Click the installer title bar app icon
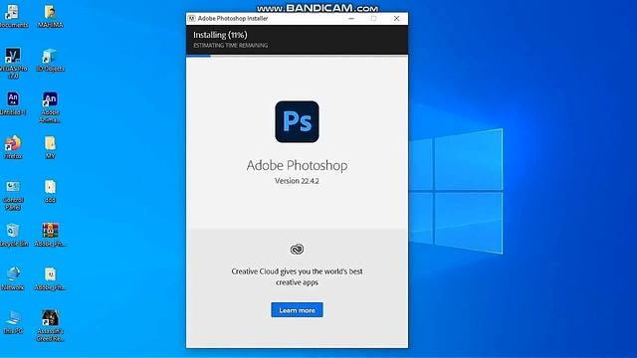Screen dimensions: 637x358 (192, 18)
